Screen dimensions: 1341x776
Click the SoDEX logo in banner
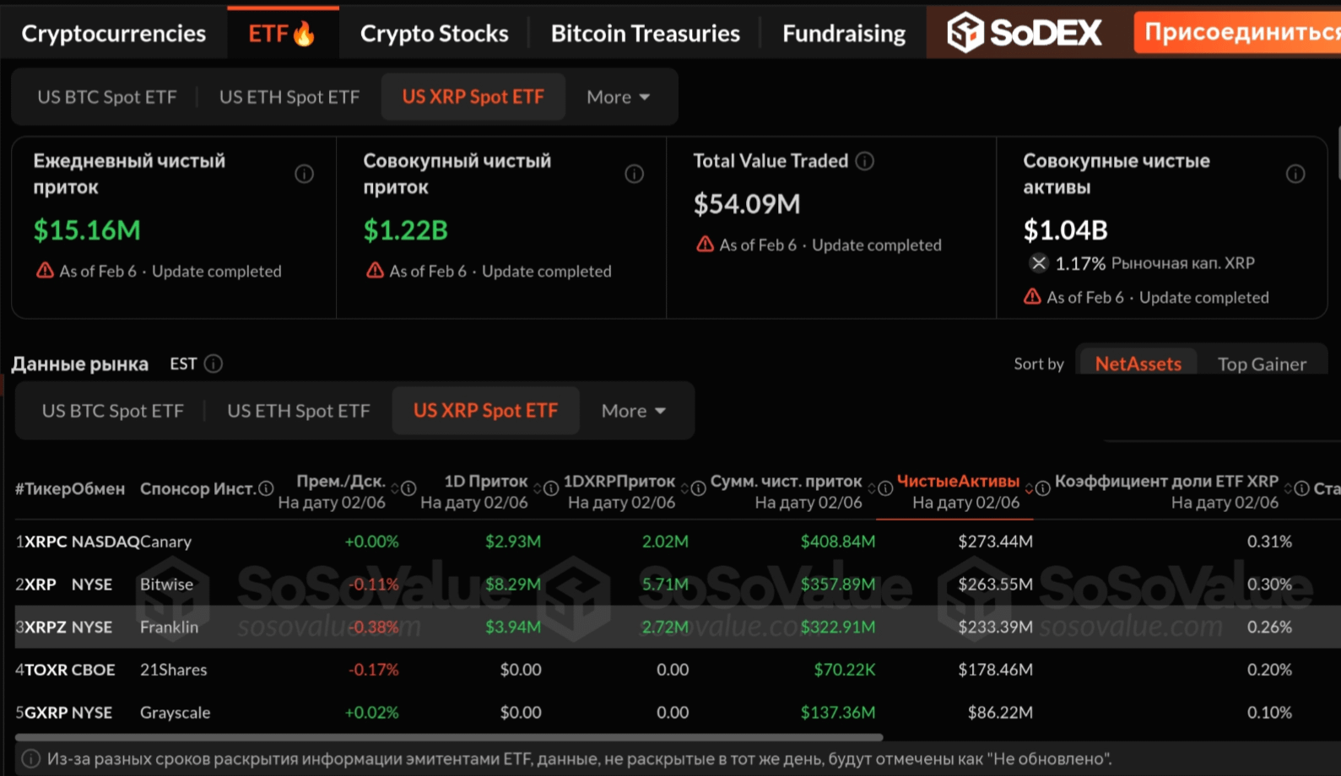[1025, 33]
